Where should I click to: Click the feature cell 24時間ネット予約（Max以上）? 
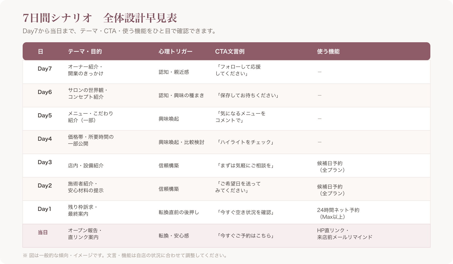point(338,213)
